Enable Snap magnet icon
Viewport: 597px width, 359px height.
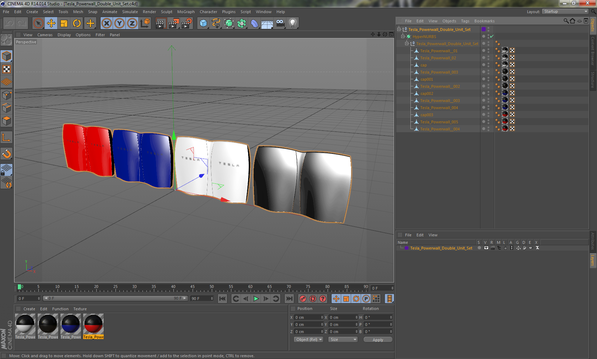(6, 154)
